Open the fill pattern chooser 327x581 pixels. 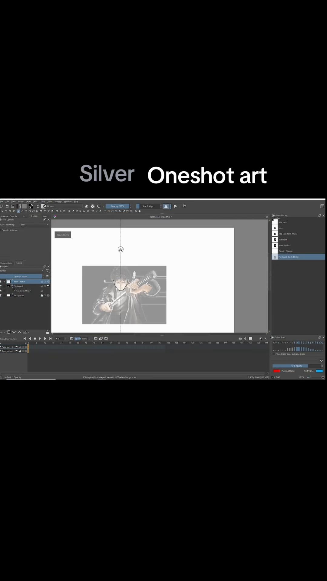pos(25,206)
